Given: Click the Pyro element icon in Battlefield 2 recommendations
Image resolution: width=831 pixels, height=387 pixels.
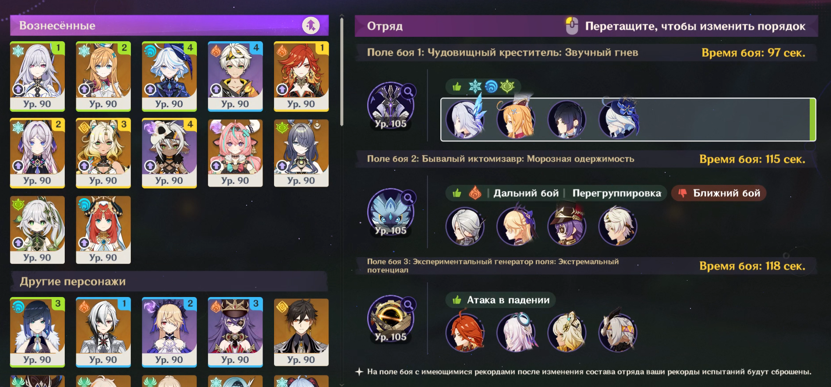Looking at the screenshot, I should pyautogui.click(x=475, y=193).
